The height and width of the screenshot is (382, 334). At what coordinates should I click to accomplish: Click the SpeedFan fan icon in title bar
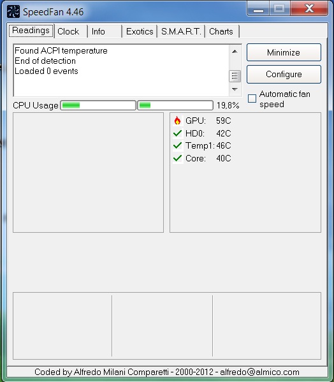click(13, 11)
